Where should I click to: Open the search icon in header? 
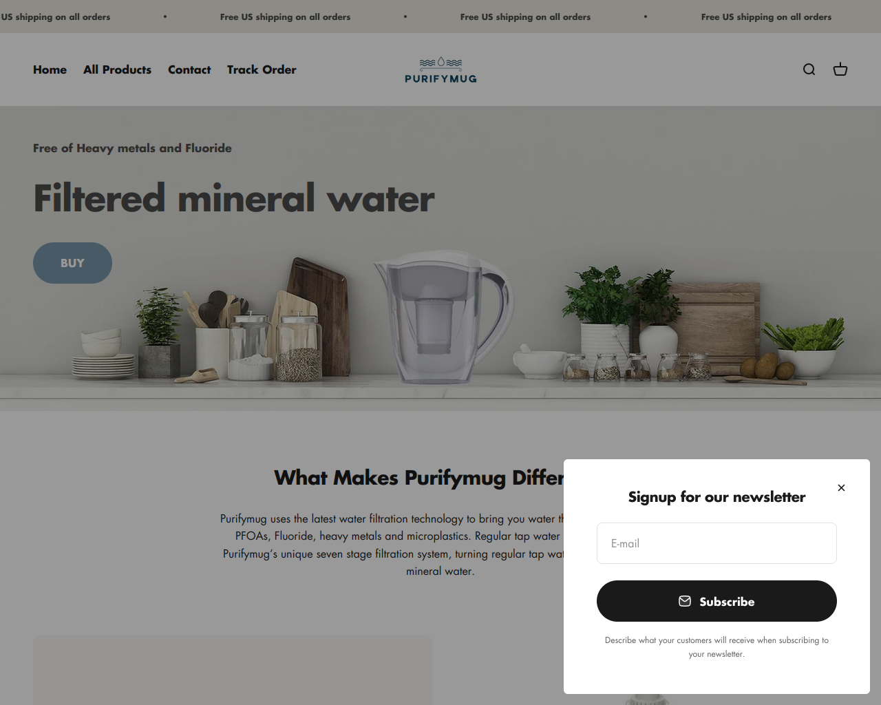[809, 70]
